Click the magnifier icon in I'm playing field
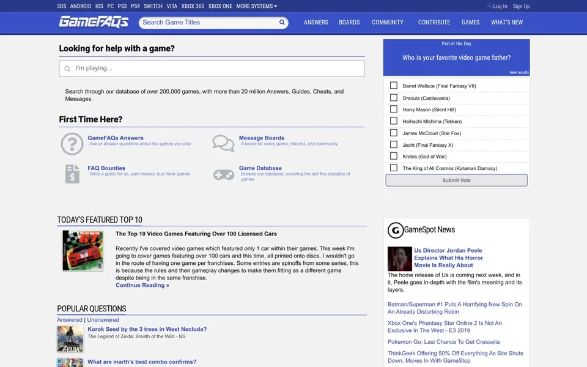This screenshot has height=367, width=587. [x=67, y=69]
